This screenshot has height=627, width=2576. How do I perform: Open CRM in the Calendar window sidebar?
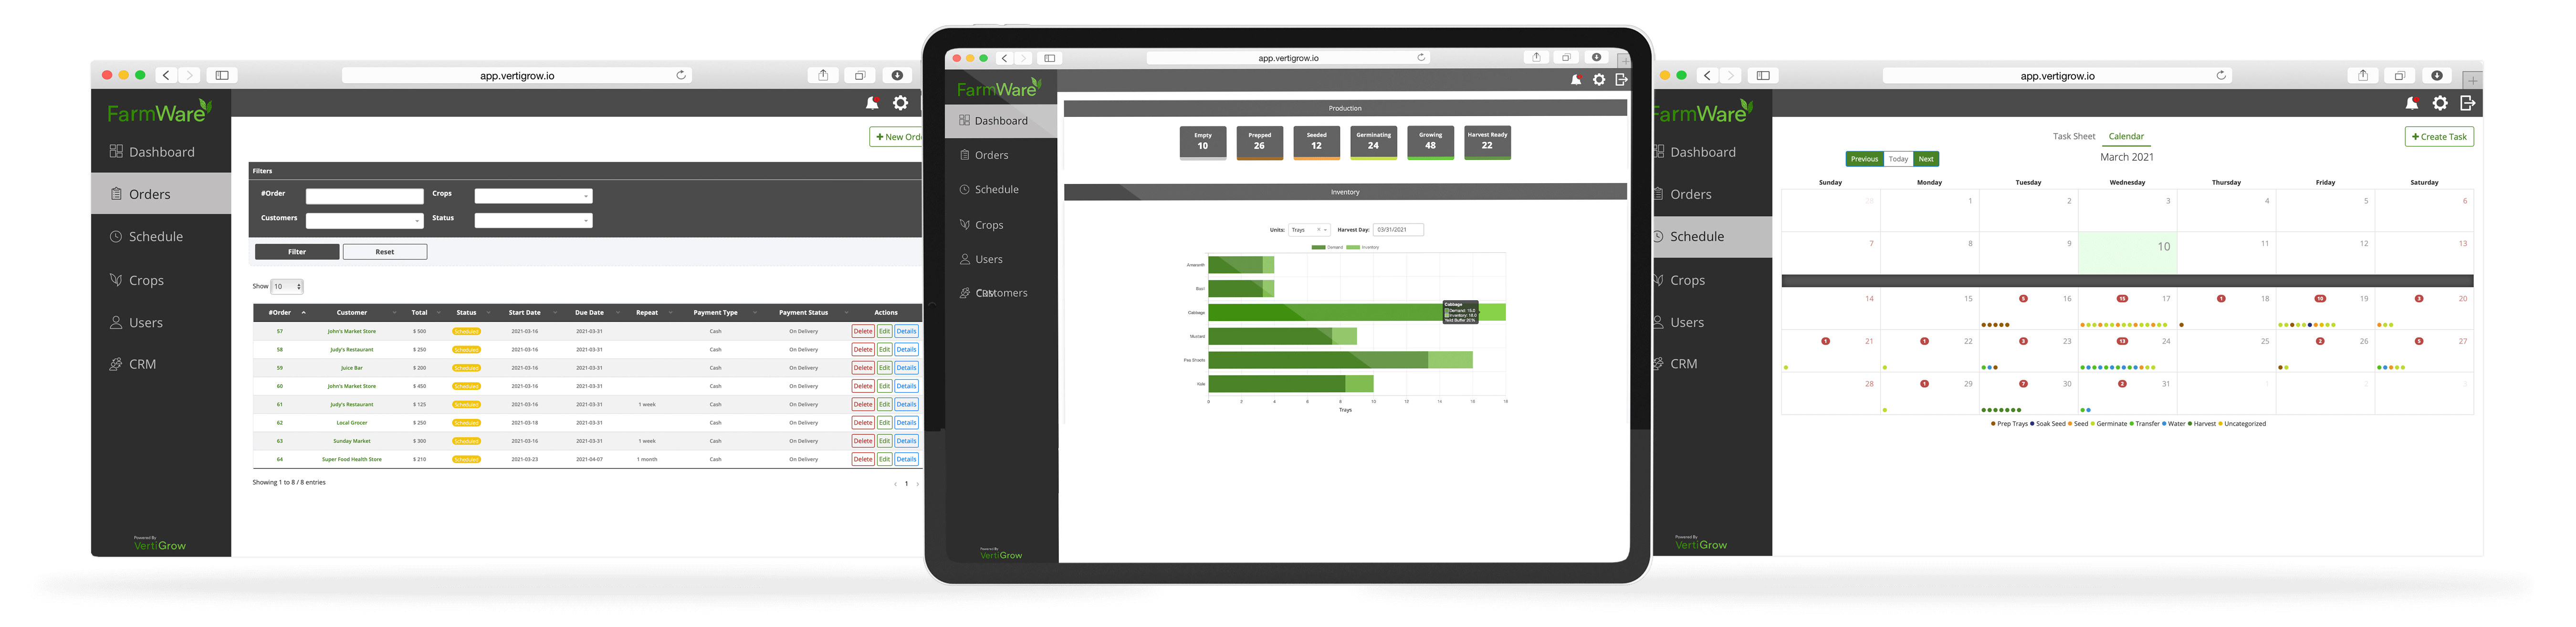tap(1675, 364)
